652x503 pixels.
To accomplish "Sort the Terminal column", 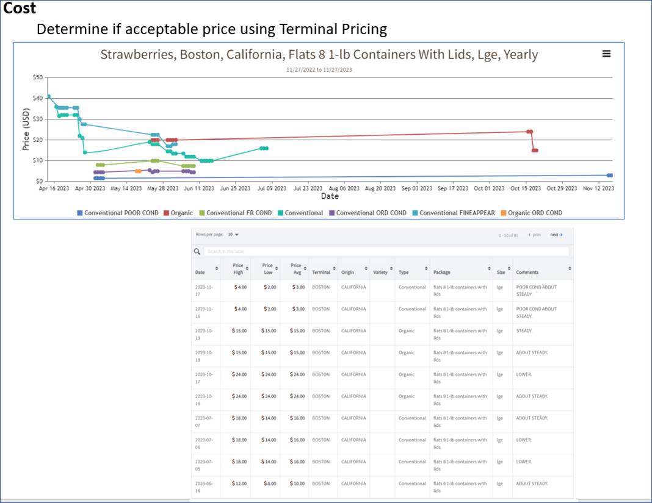I will [334, 269].
